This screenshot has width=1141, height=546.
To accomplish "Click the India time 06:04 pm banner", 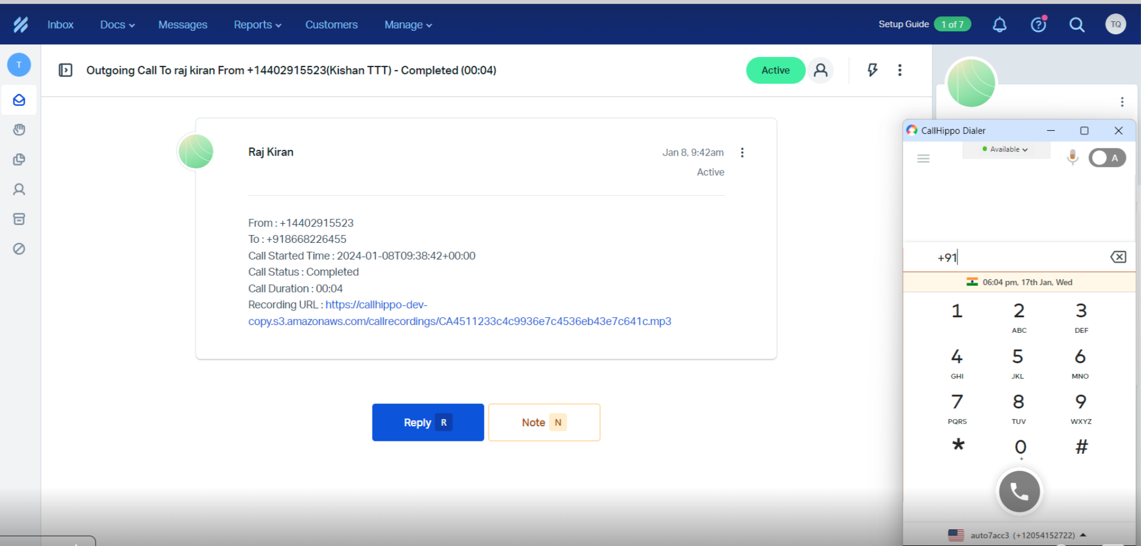I will coord(1019,282).
